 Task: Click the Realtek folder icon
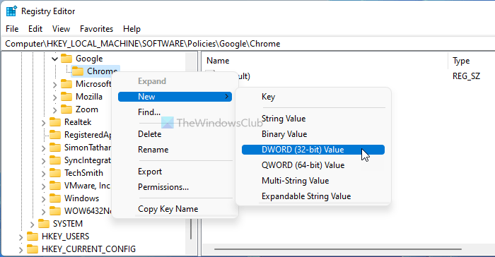[55, 121]
